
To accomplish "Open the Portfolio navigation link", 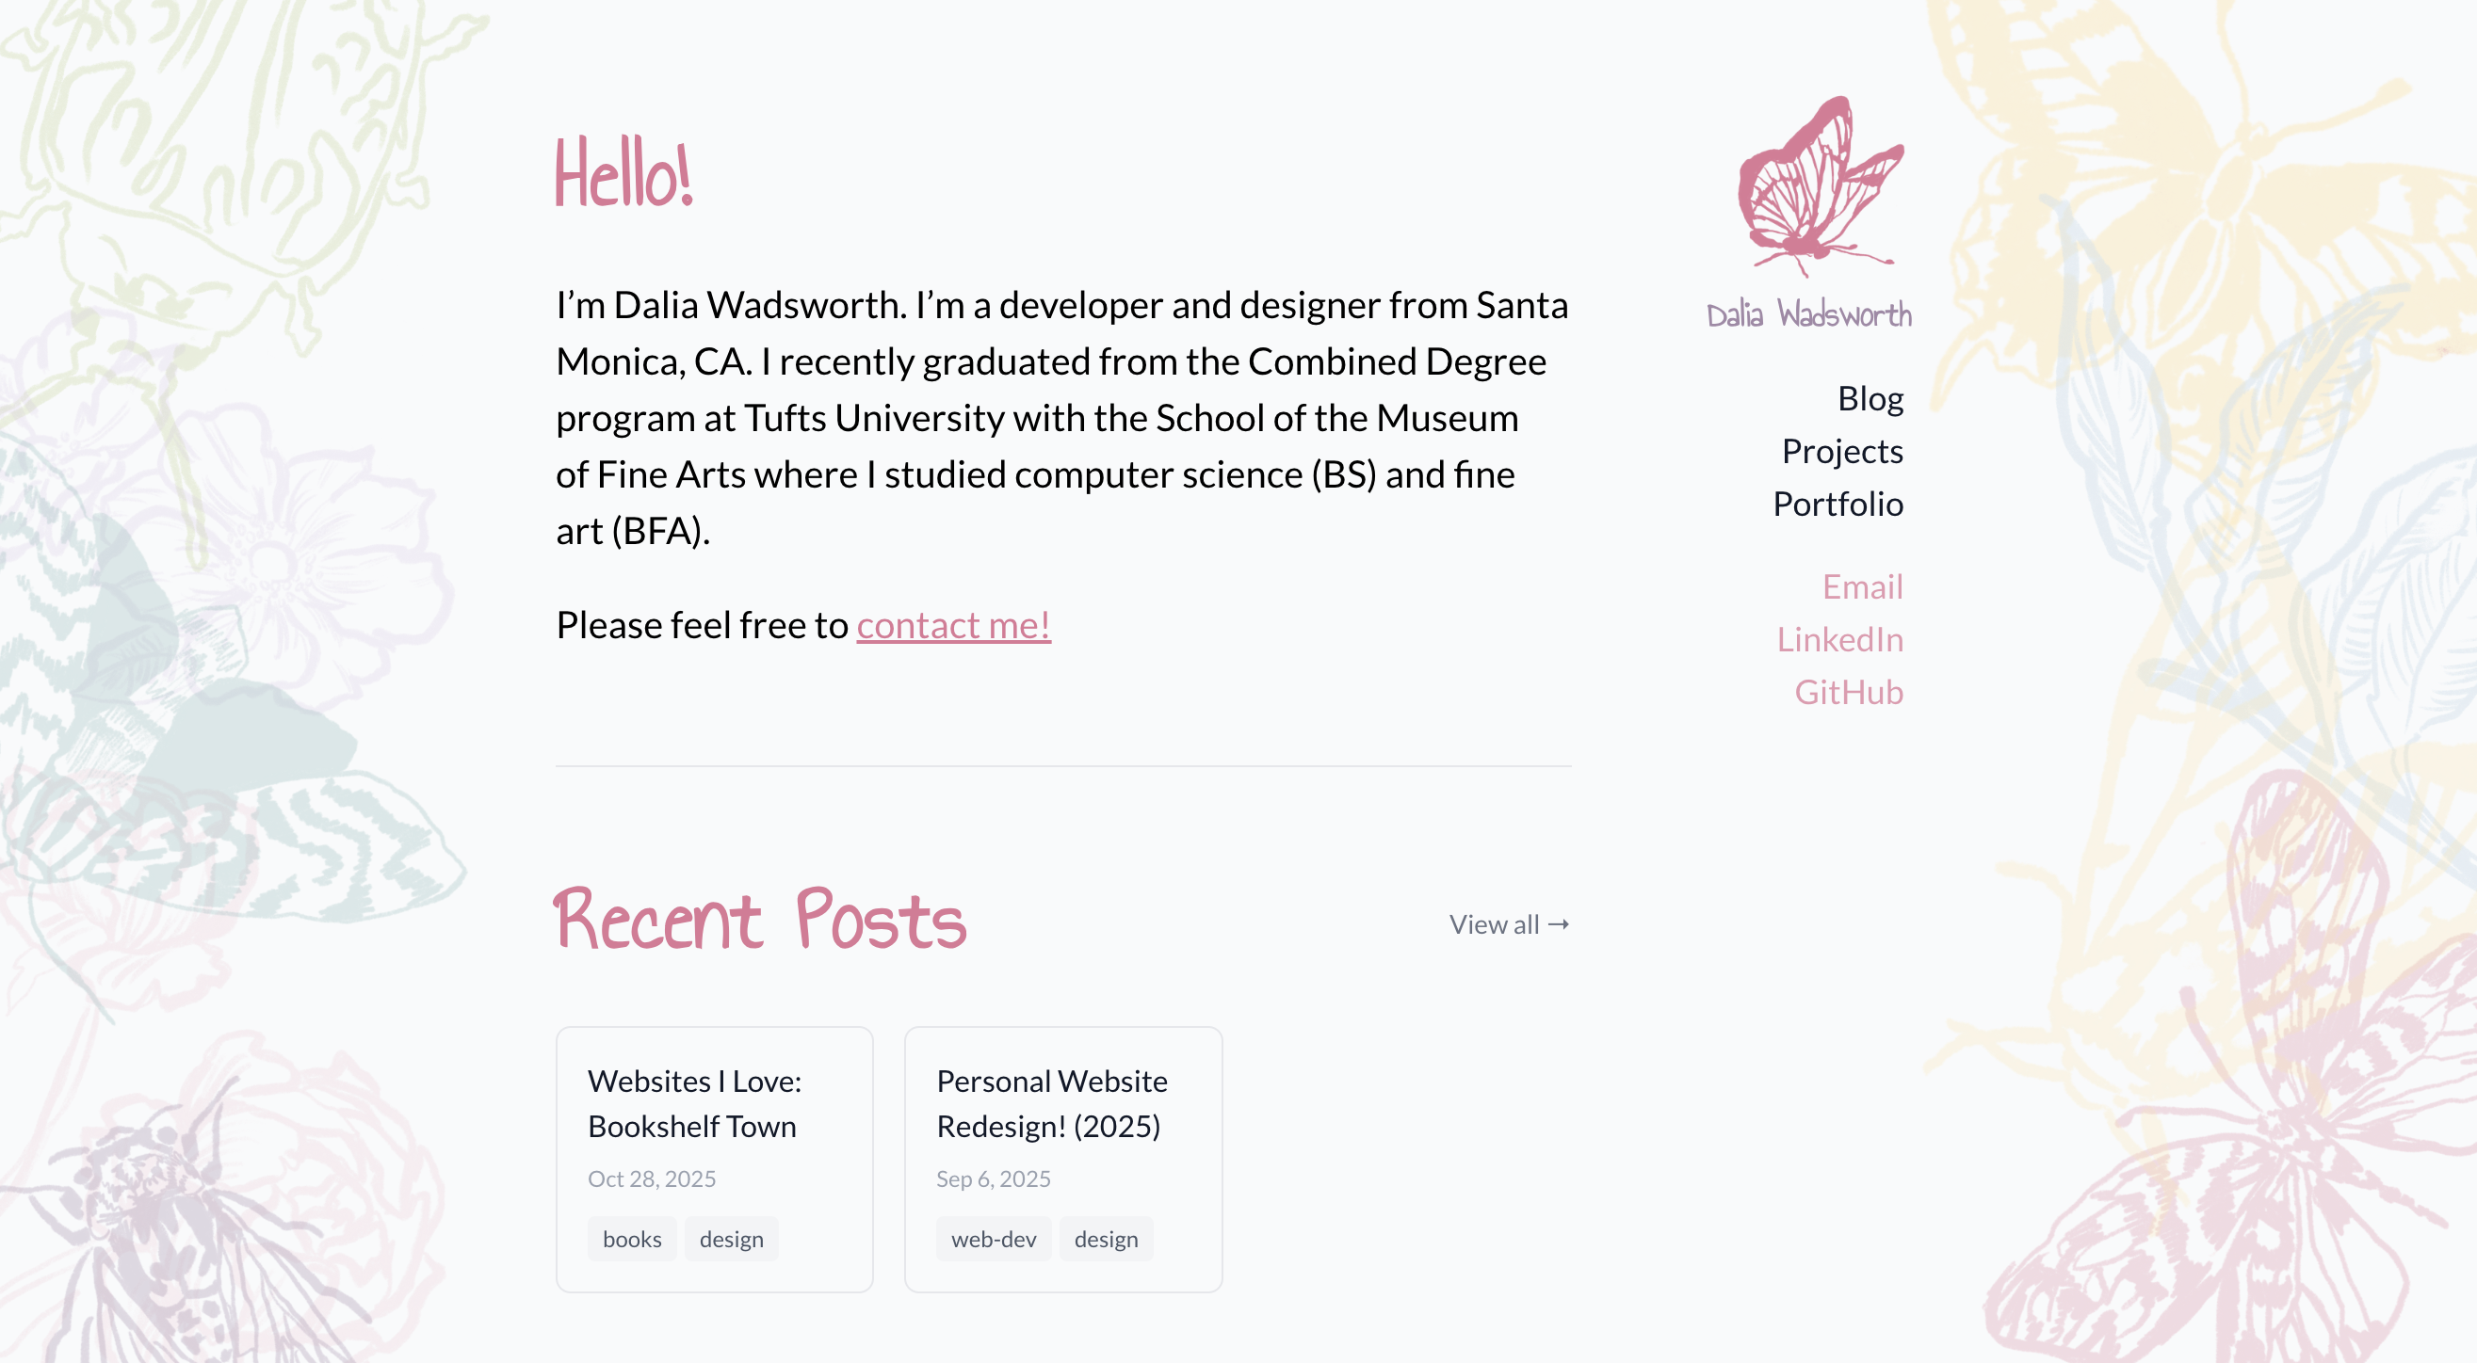I will pyautogui.click(x=1837, y=504).
